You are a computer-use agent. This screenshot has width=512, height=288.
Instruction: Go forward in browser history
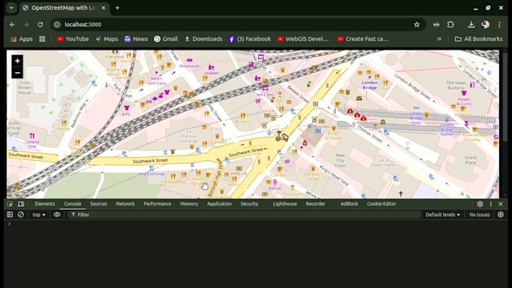(26, 25)
